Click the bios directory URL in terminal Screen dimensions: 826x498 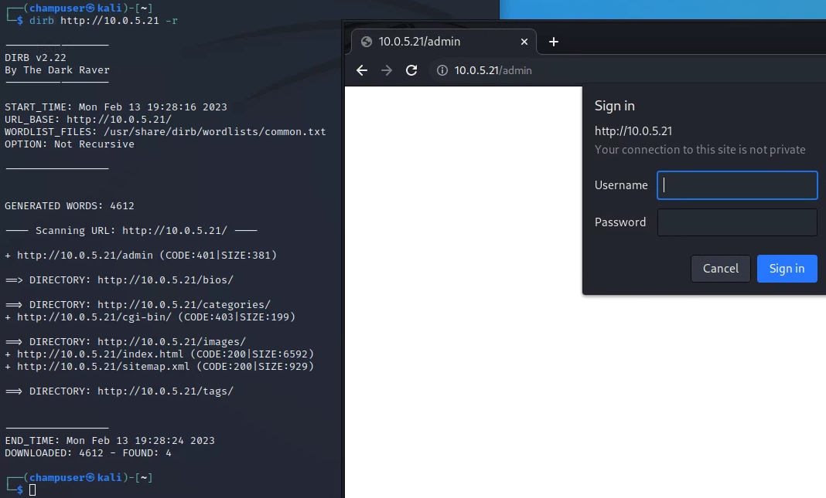pyautogui.click(x=165, y=279)
